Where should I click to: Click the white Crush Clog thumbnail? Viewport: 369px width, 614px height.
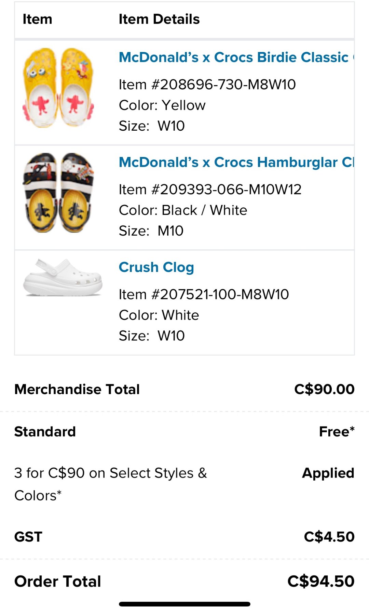(x=61, y=280)
